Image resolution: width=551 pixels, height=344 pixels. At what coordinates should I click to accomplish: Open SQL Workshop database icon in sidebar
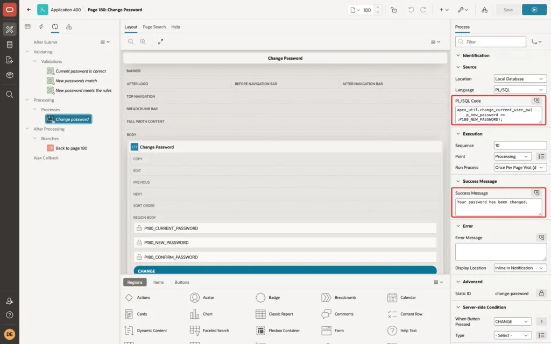tap(10, 45)
